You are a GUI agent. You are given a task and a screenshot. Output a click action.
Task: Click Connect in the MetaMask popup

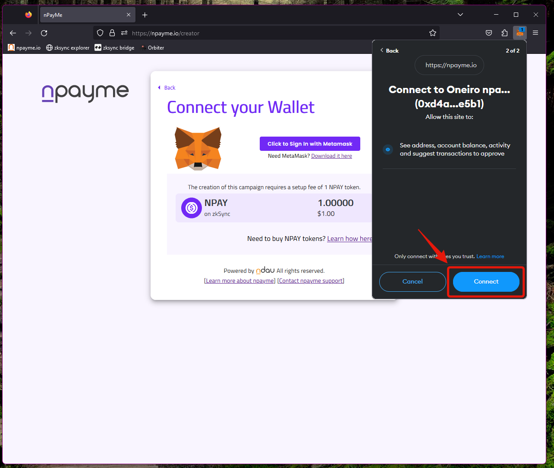(486, 281)
